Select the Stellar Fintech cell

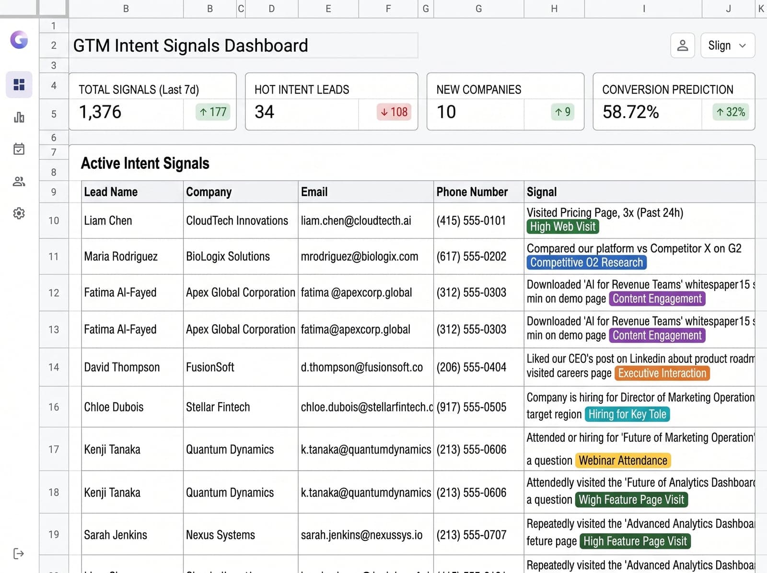pyautogui.click(x=241, y=407)
